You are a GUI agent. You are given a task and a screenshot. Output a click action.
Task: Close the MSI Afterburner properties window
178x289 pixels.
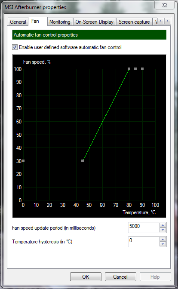coord(165,5)
